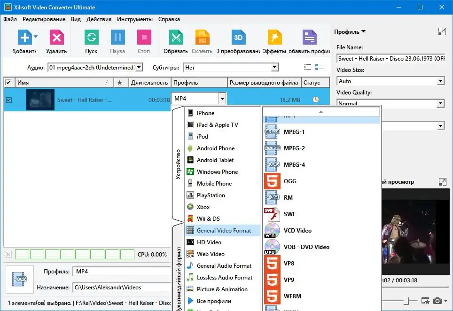The height and width of the screenshot is (311, 453).
Task: Click the Статус column header
Action: pos(315,83)
